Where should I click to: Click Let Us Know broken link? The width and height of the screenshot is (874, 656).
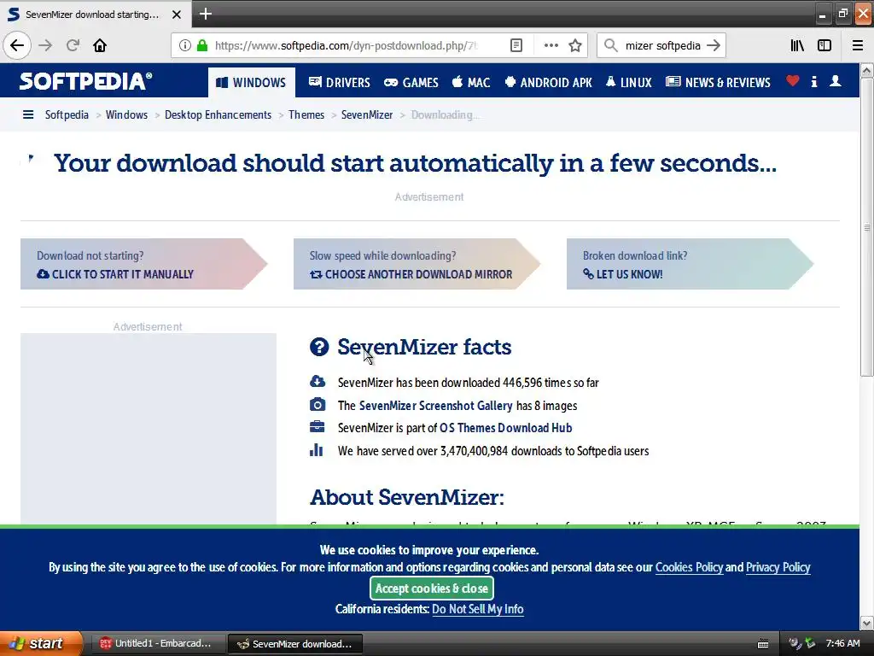(622, 274)
